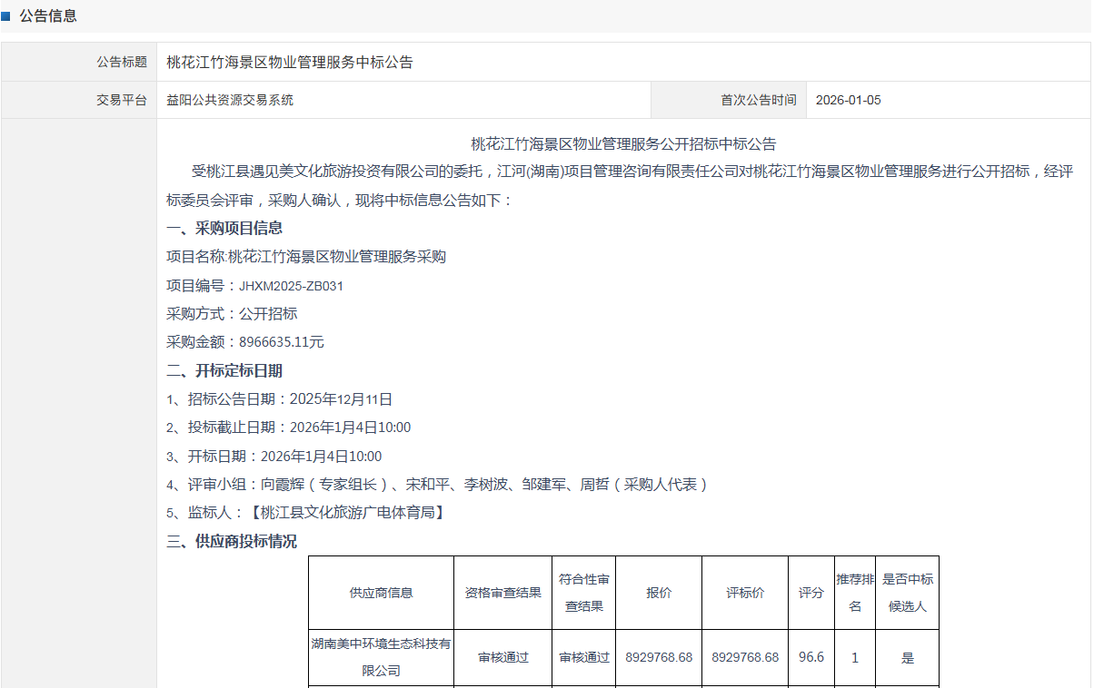Image resolution: width=1094 pixels, height=688 pixels.
Task: Click the 供应商信息 table header
Action: tap(381, 592)
